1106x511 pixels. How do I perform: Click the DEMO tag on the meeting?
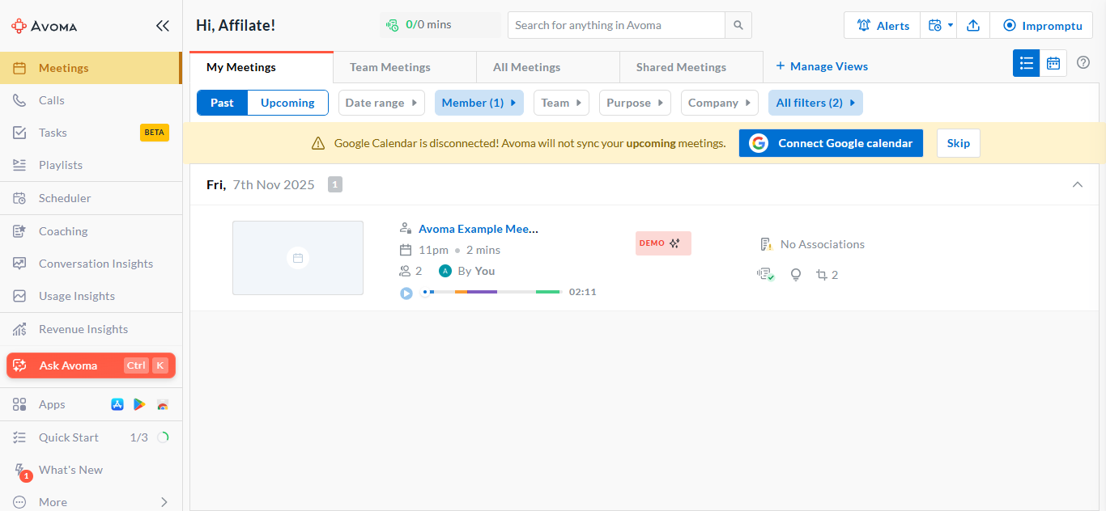[663, 243]
